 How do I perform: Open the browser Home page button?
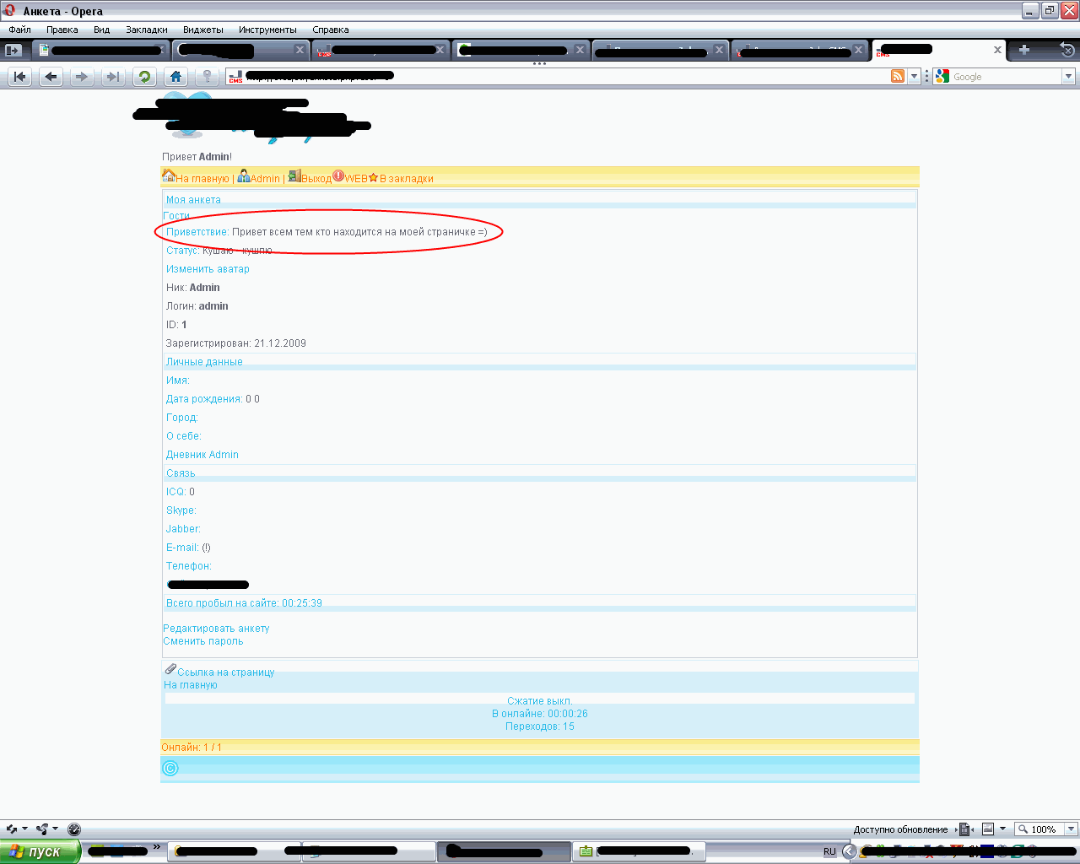(x=175, y=77)
